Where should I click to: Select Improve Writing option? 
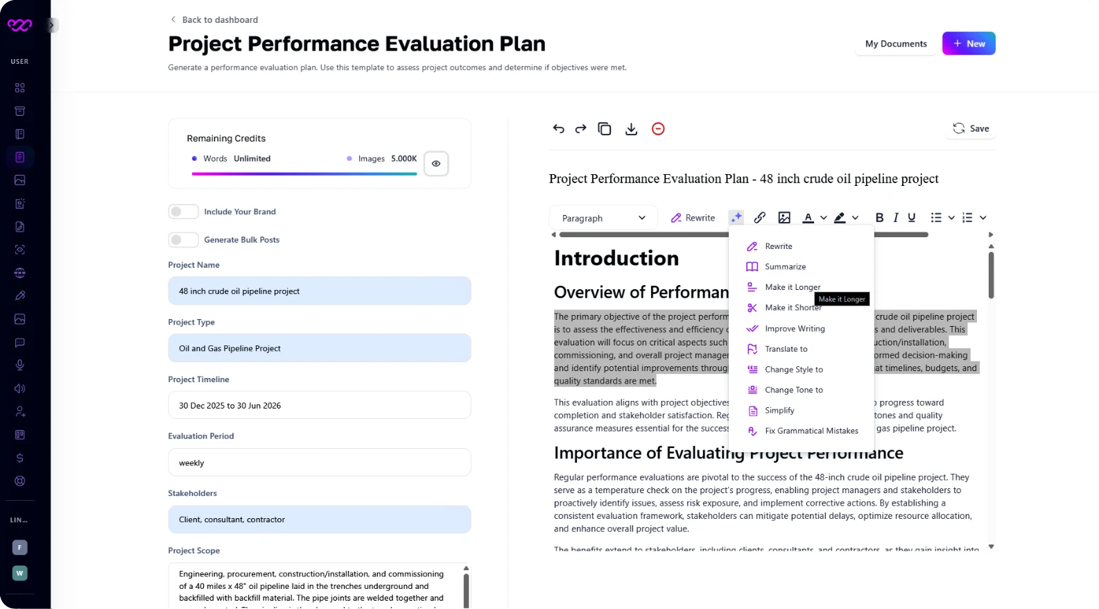coord(802,328)
